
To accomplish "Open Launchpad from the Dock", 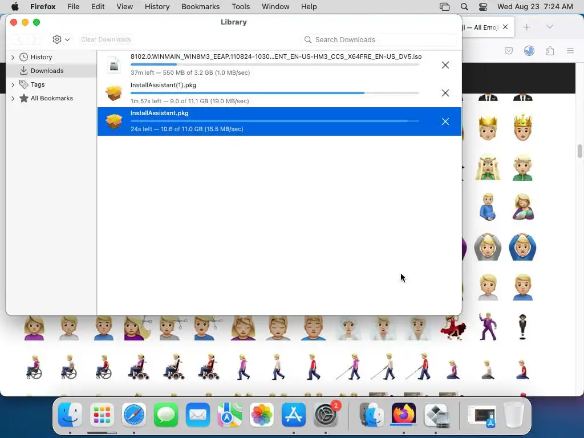I will pyautogui.click(x=102, y=415).
